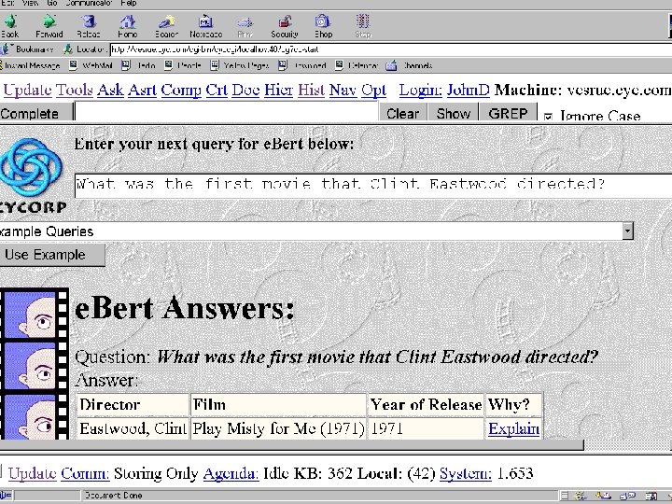The height and width of the screenshot is (504, 672).
Task: Select the 'Play Misty for Me (1971)' cell
Action: [x=278, y=428]
